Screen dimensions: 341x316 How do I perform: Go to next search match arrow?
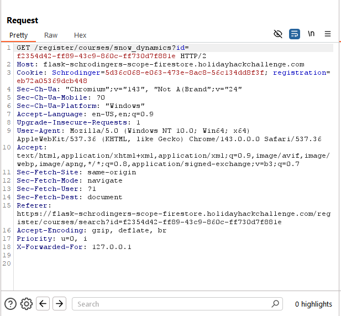tap(59, 303)
